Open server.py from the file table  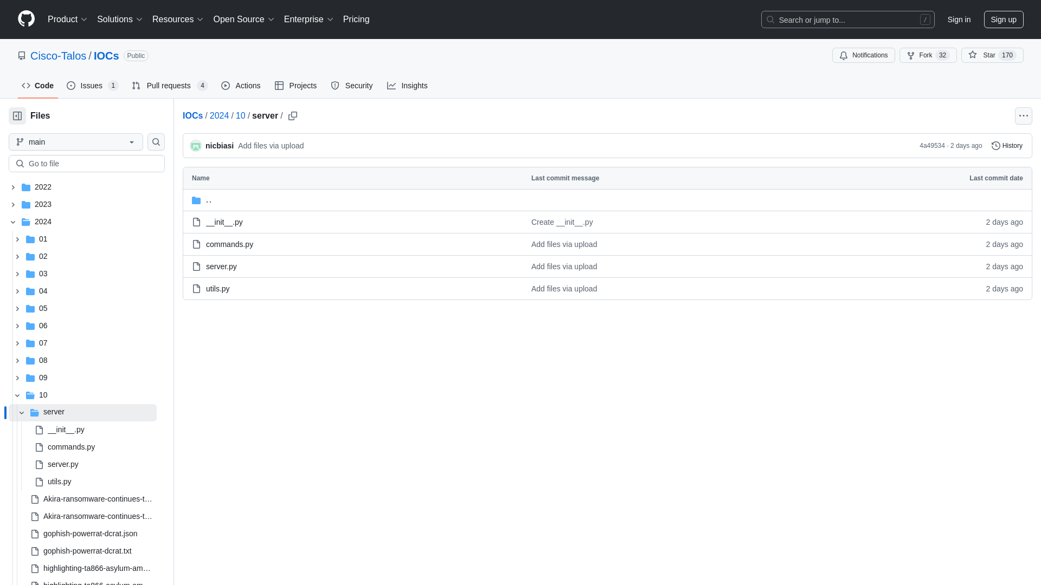coord(221,266)
